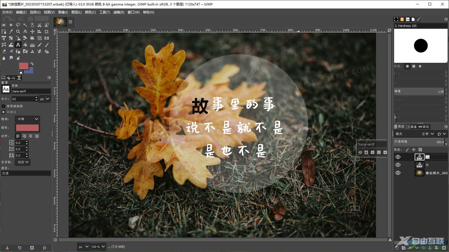Open the 图层(L) menu

[77, 12]
